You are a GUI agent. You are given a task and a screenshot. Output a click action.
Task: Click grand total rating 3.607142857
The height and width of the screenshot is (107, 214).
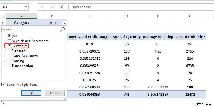click(158, 94)
